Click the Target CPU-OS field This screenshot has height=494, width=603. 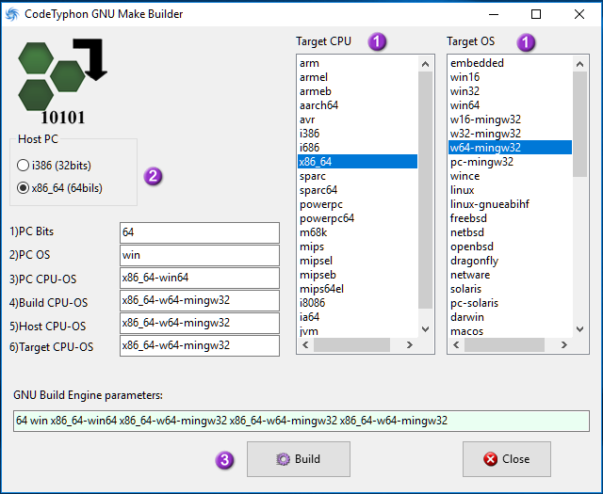point(200,345)
